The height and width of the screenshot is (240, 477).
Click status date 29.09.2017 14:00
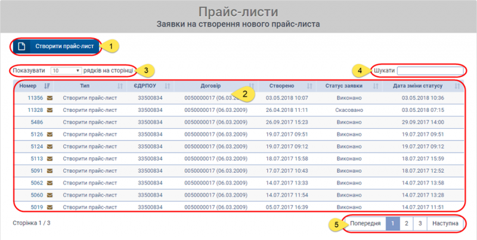(x=423, y=122)
